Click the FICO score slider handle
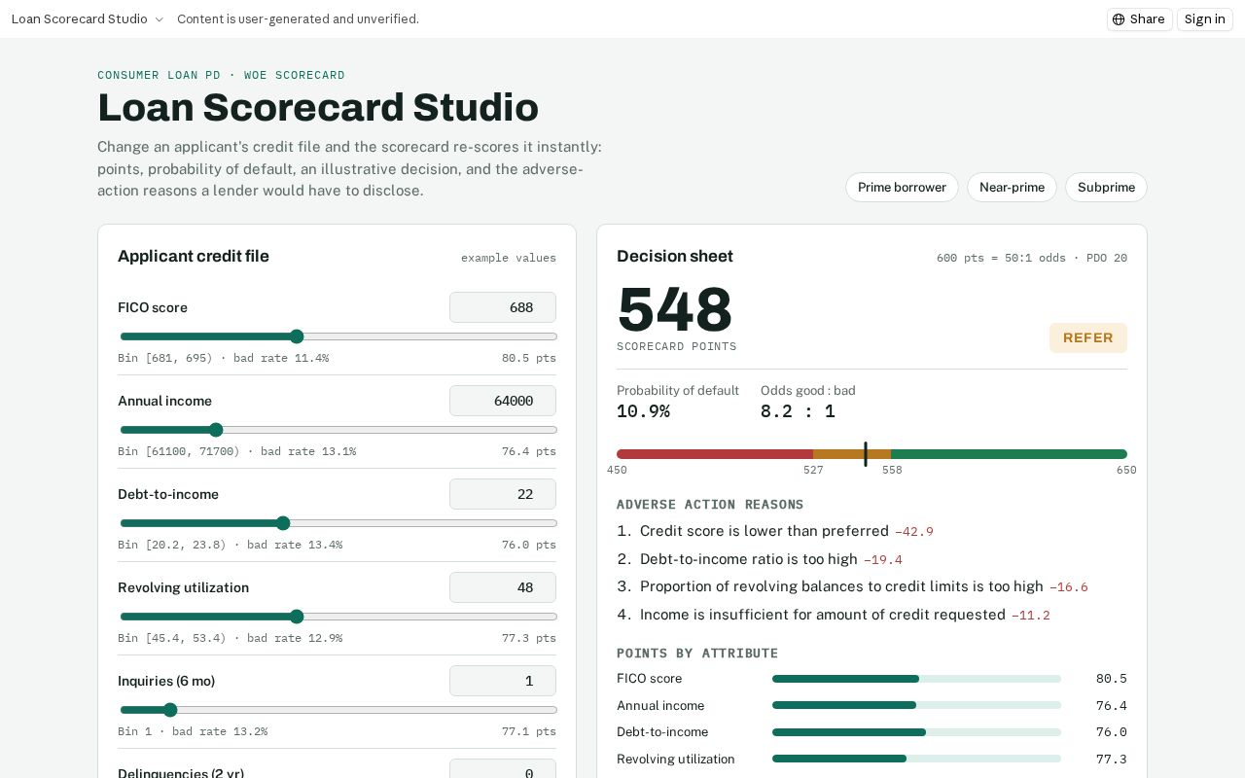 tap(297, 336)
